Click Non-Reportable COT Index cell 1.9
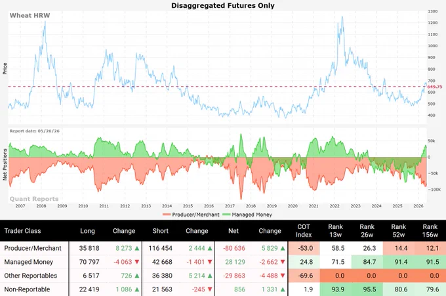Viewport: 446px width, 296px height. tap(304, 289)
